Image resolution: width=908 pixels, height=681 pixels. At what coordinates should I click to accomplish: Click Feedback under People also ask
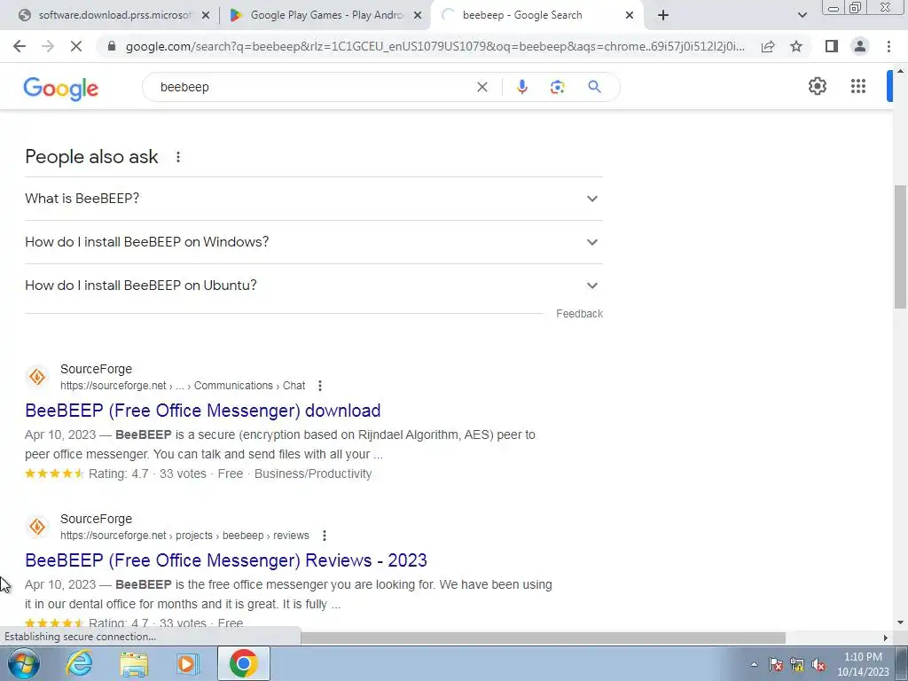(x=579, y=314)
